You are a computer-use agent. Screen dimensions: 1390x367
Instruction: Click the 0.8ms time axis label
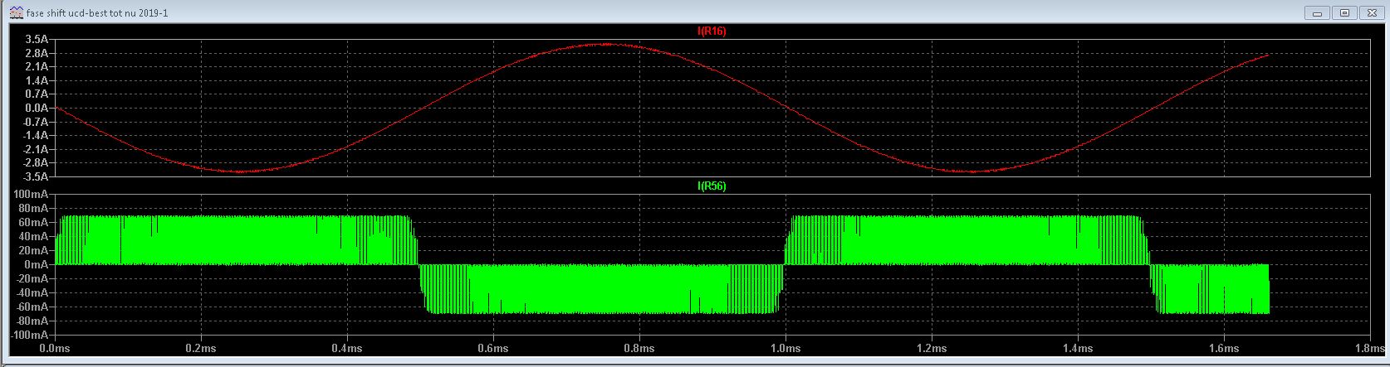pyautogui.click(x=639, y=350)
